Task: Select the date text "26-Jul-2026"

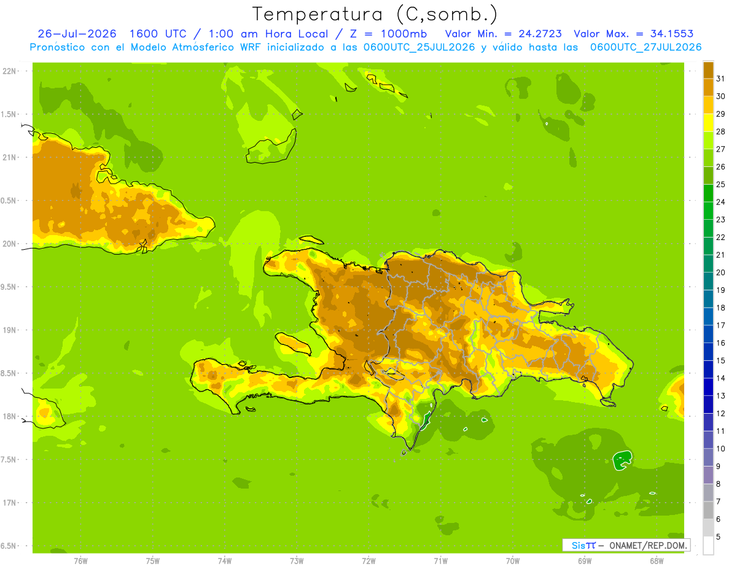Action: point(77,34)
